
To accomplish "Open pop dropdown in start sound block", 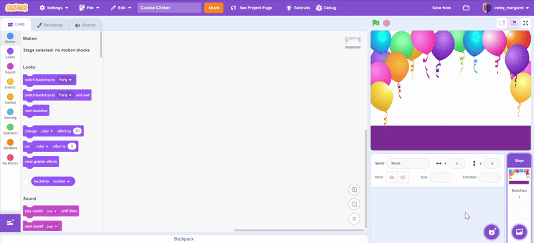I will click(52, 226).
